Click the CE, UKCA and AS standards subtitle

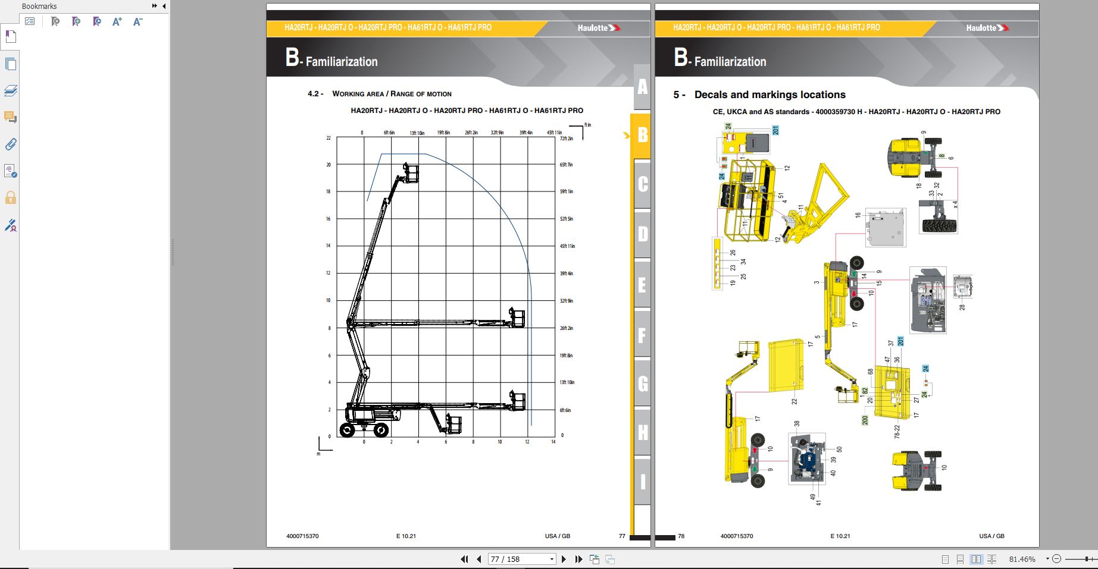point(856,112)
